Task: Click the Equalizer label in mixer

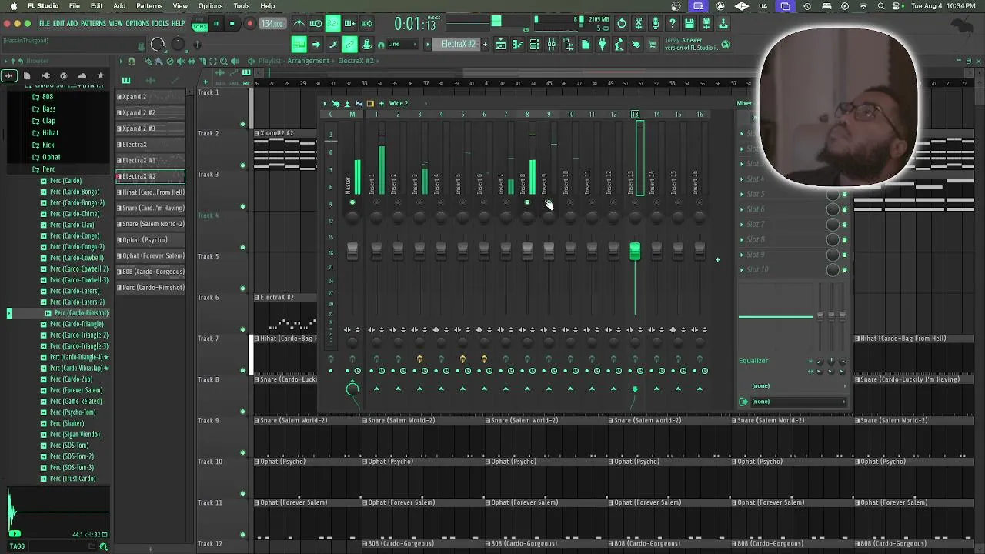Action: 753,361
